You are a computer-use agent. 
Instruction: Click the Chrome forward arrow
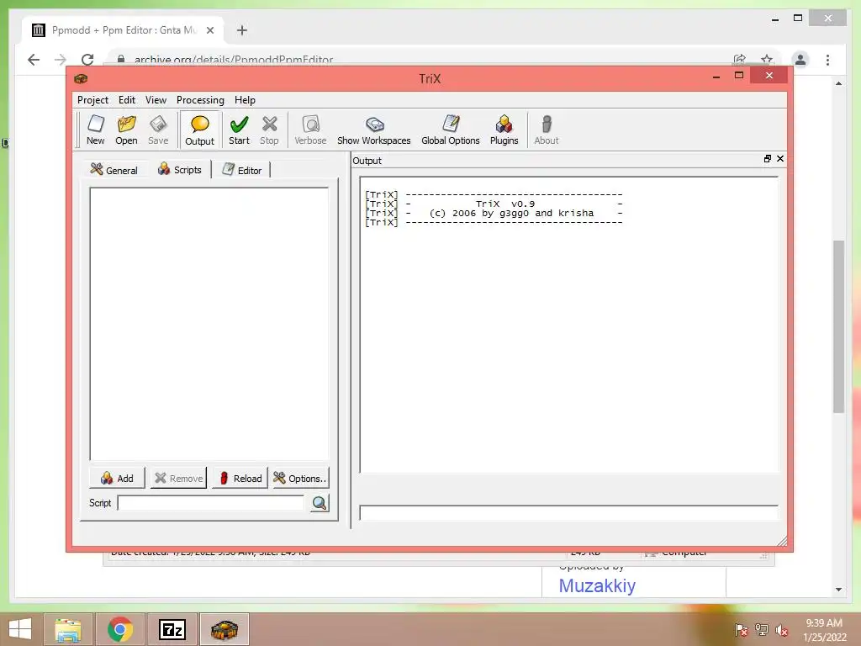click(61, 60)
